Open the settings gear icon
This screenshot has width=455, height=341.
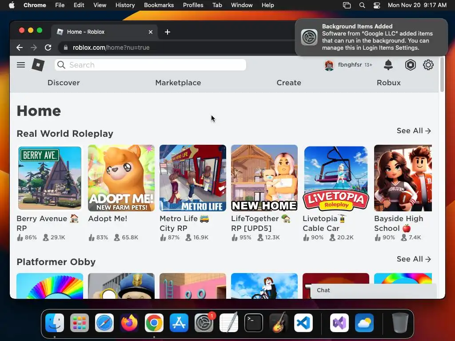click(x=428, y=65)
